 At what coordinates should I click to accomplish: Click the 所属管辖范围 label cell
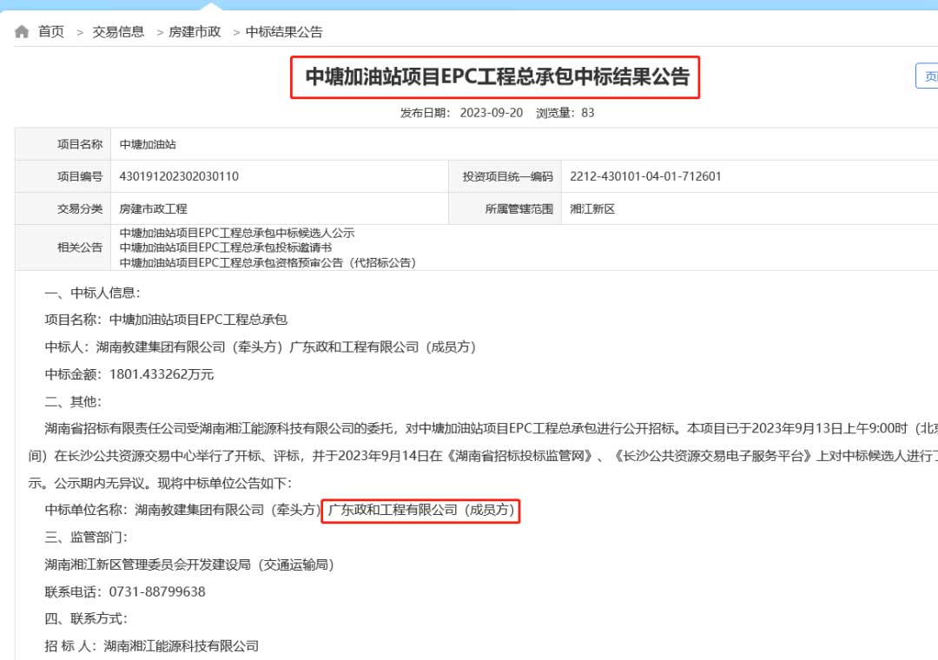pyautogui.click(x=505, y=208)
